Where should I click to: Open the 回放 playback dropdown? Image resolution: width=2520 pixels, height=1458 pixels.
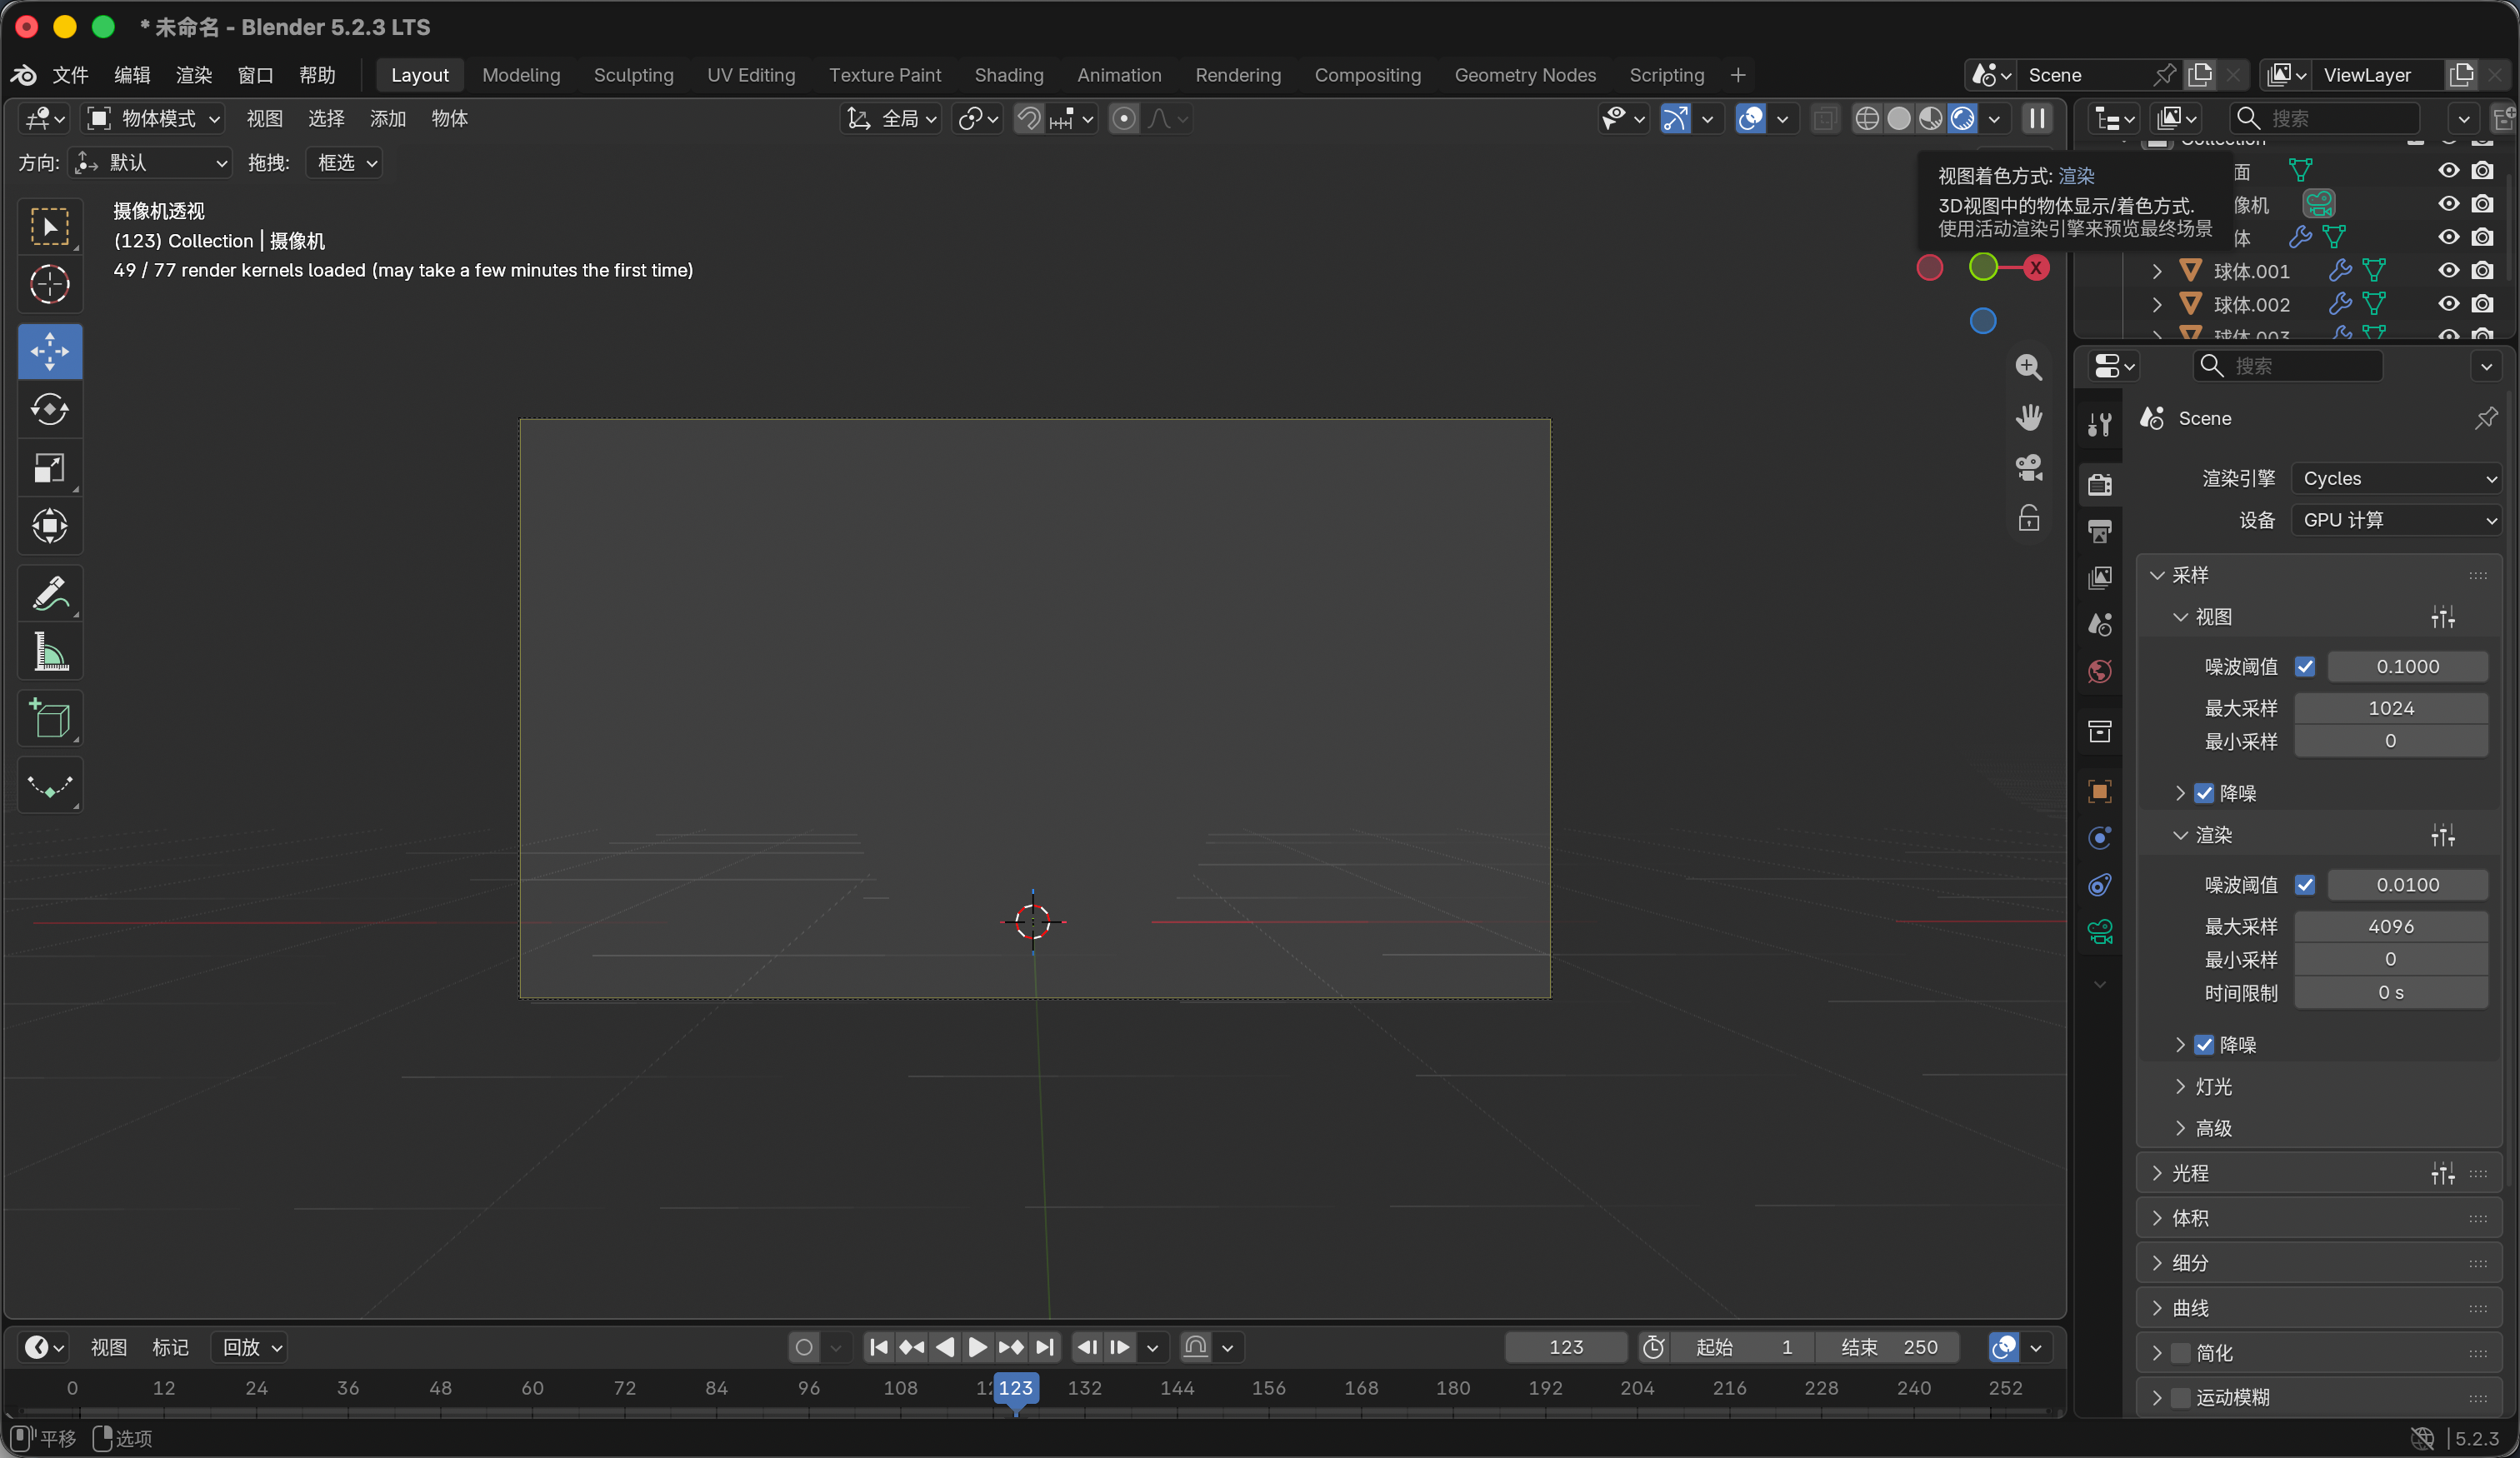[250, 1347]
